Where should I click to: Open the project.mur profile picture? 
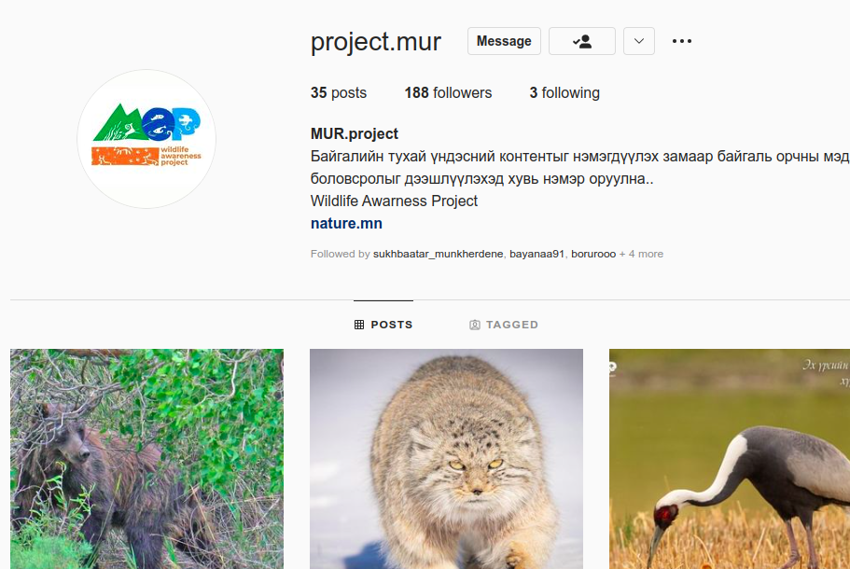[x=146, y=139]
